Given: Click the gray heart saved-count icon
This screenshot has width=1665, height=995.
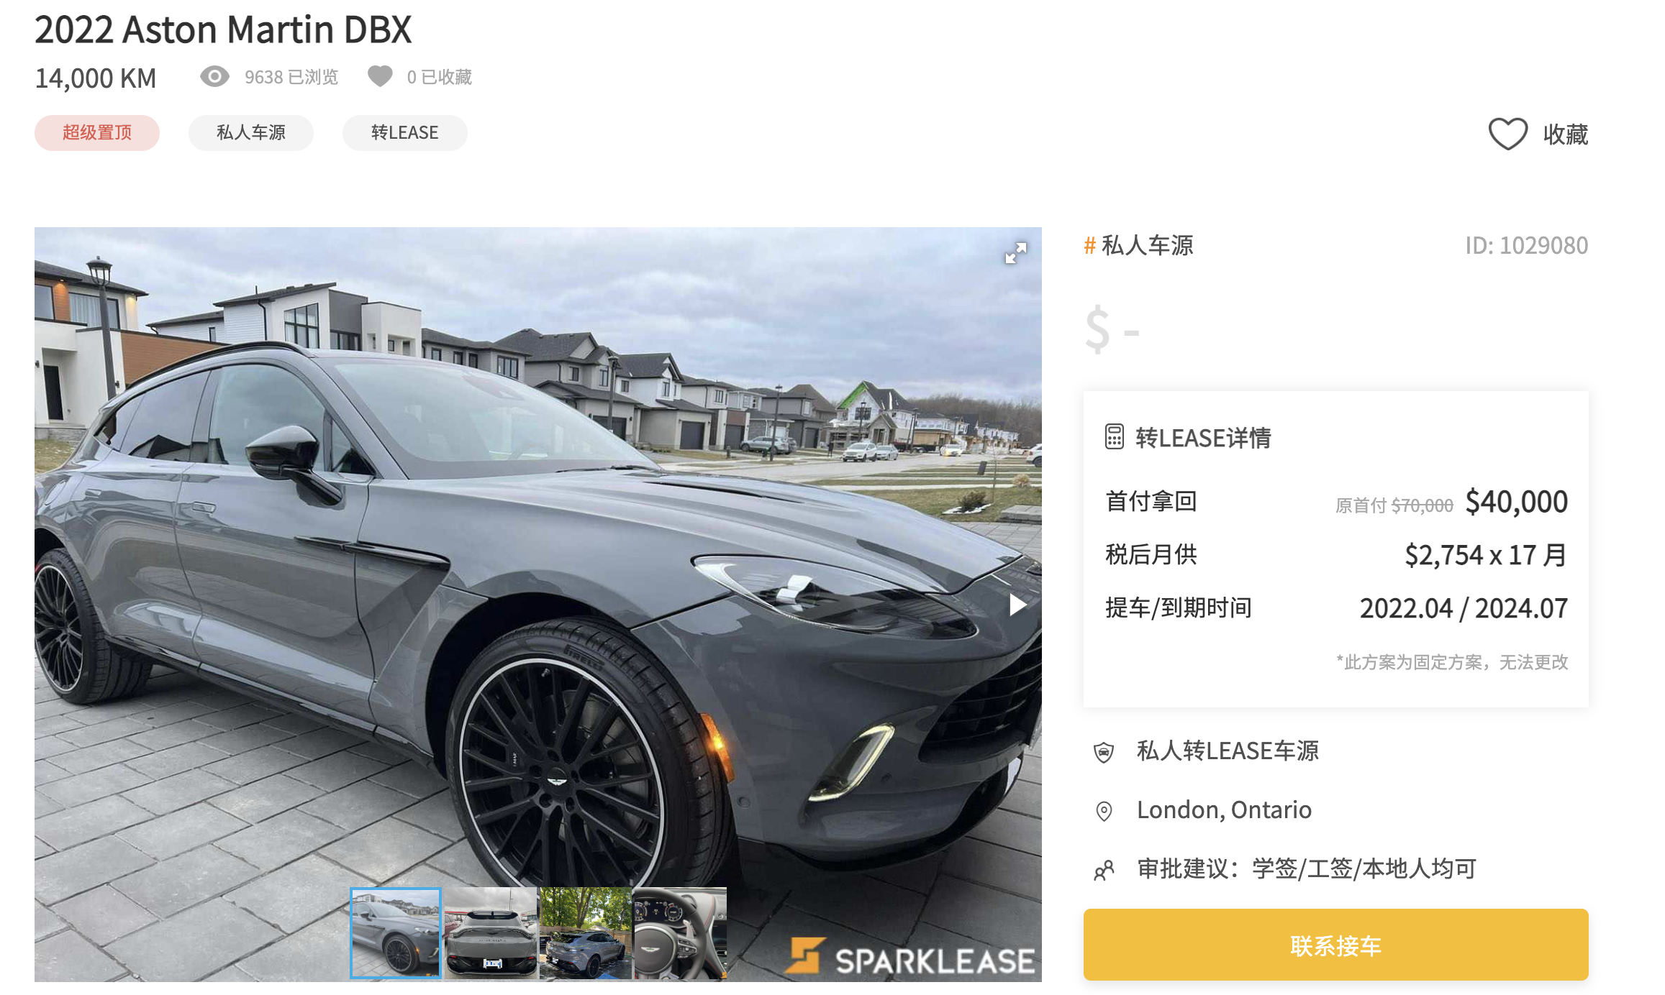Looking at the screenshot, I should pyautogui.click(x=380, y=76).
